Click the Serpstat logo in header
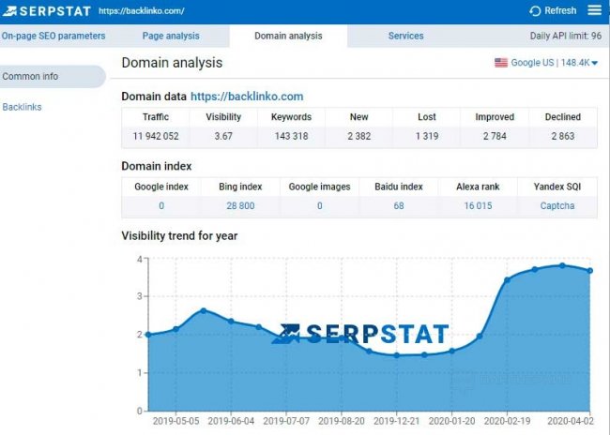 [47, 10]
